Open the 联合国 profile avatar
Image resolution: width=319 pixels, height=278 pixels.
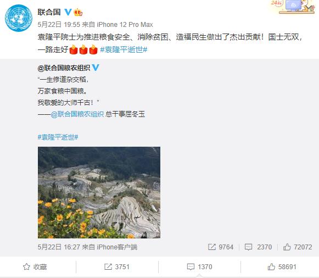19,18
